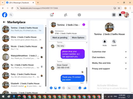This screenshot has height=99, width=133.
Task: Open the account profile picture menu
Action: (x=126, y=15)
